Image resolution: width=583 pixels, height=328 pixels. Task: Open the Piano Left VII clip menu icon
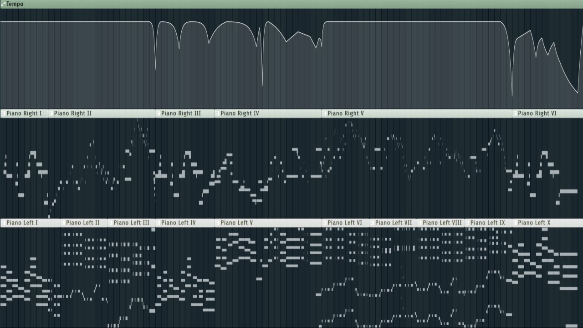(372, 223)
